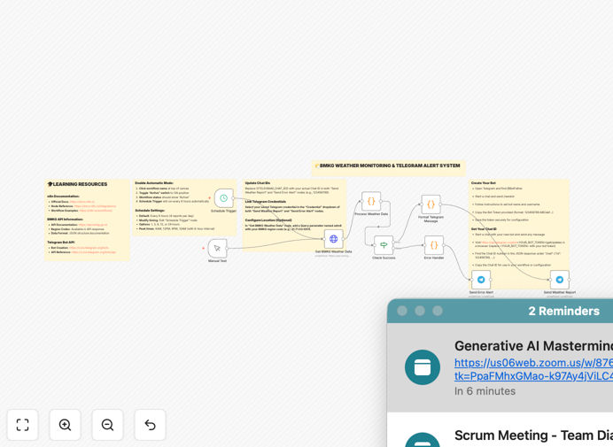The height and width of the screenshot is (447, 613).
Task: Select the Process Weather Data code node
Action: coord(371,201)
